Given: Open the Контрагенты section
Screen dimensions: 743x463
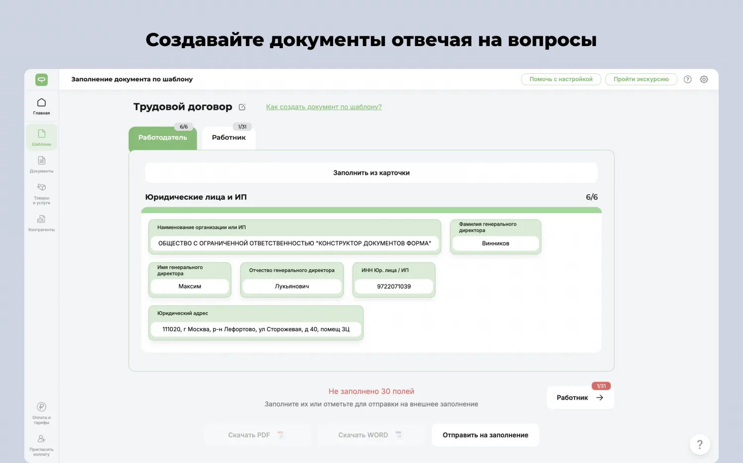Looking at the screenshot, I should [42, 223].
